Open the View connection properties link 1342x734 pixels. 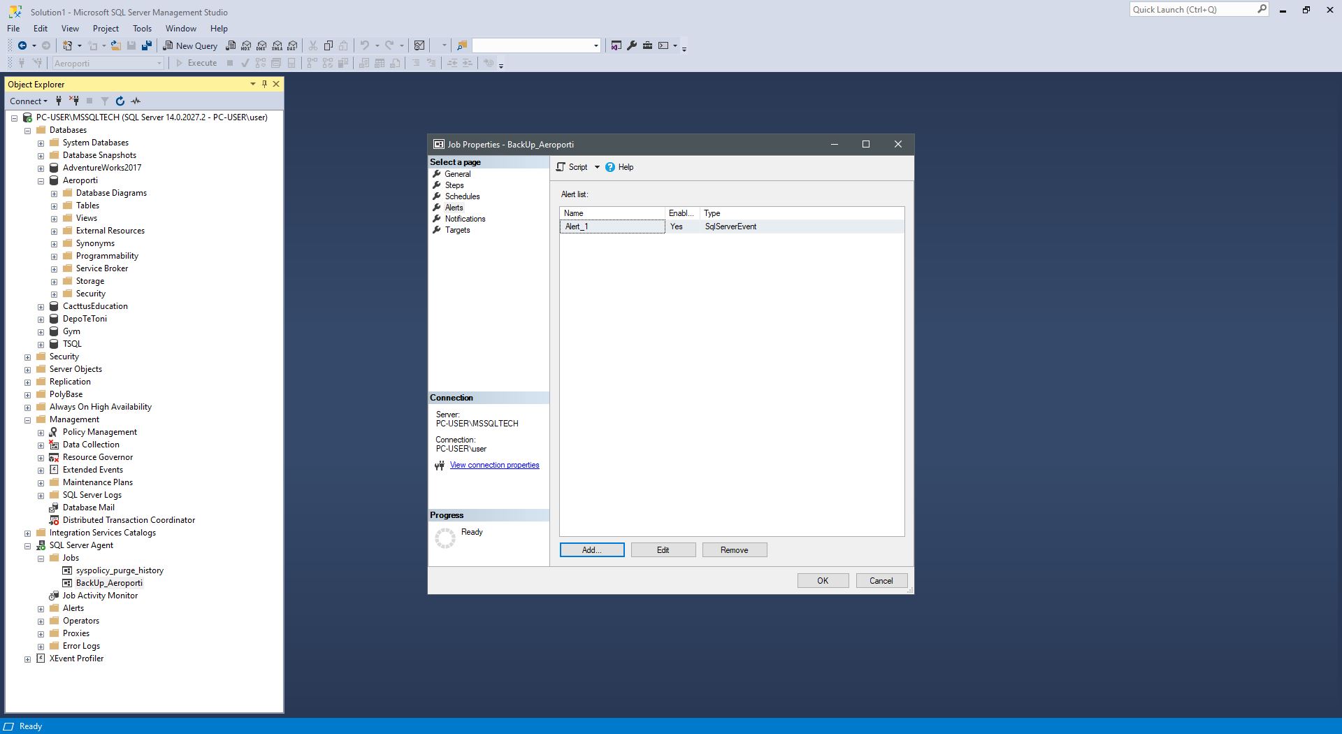tap(494, 465)
